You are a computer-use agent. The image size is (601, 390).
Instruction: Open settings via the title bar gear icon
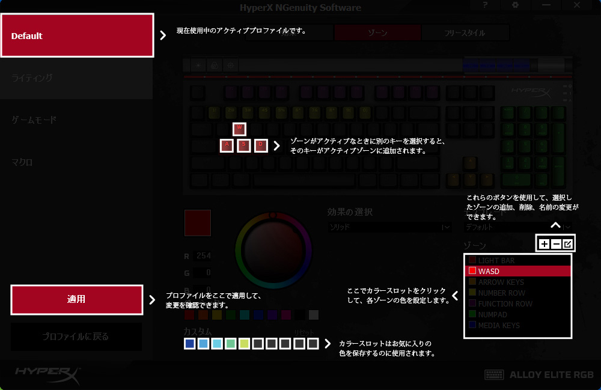[515, 5]
